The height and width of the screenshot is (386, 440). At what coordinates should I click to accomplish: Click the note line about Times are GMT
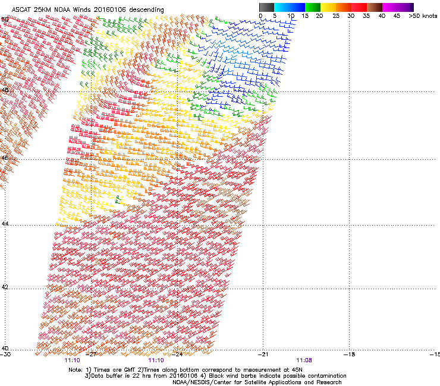pos(185,370)
